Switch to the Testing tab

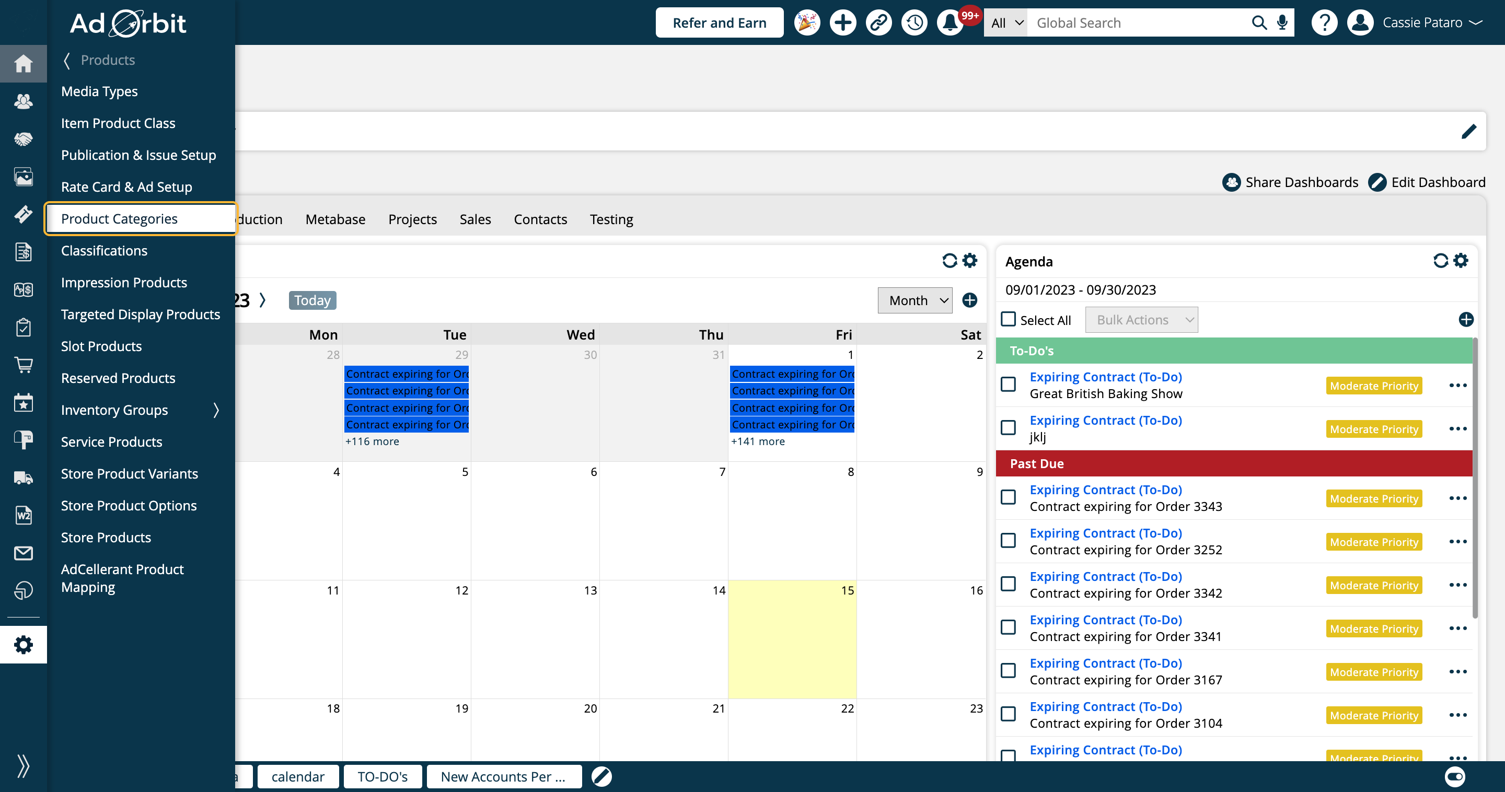pos(611,219)
